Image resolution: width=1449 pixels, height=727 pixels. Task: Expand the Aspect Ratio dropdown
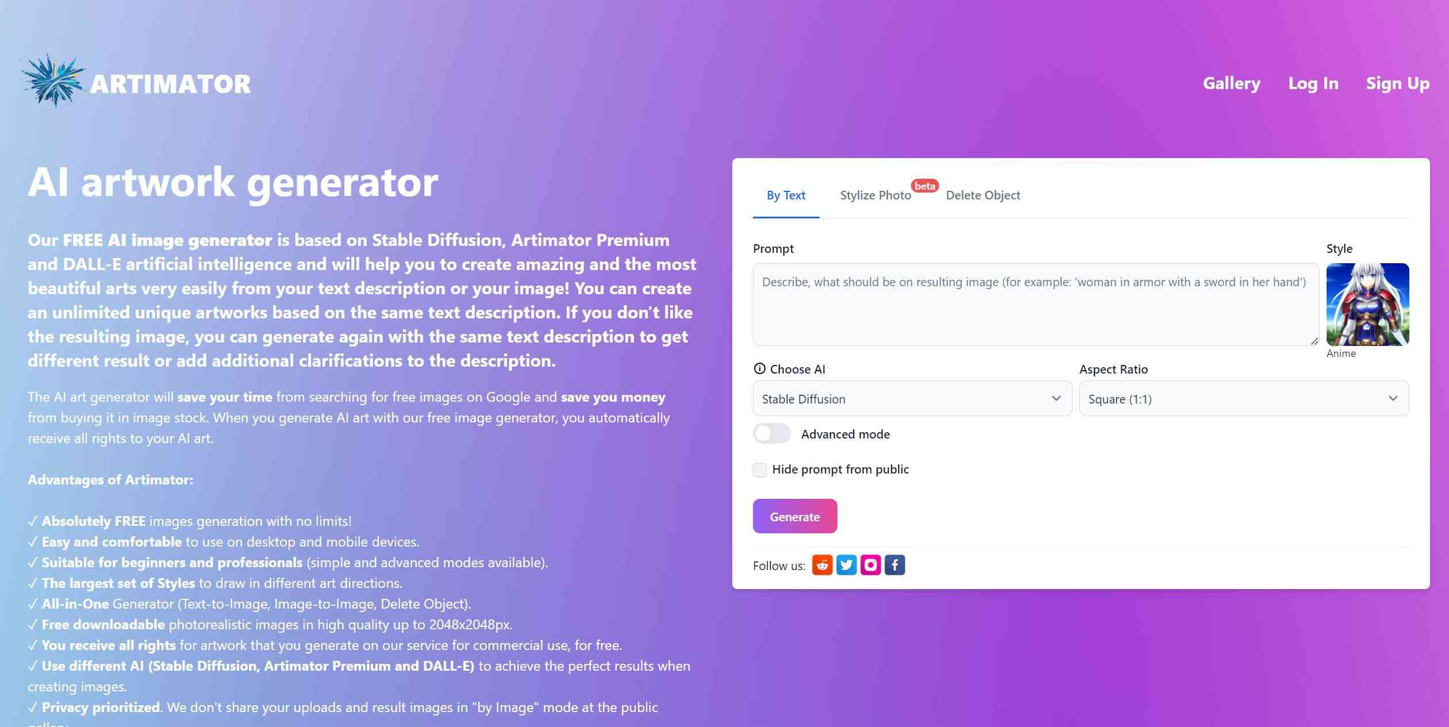tap(1244, 398)
